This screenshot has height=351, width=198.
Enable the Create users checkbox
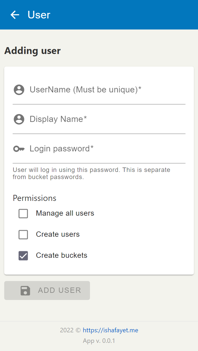[23, 235]
